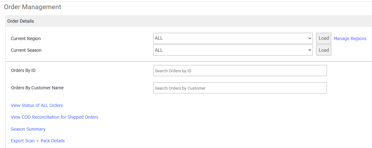Open the Current Region combo box
Viewport: 372px width, 148px height.
tap(233, 38)
